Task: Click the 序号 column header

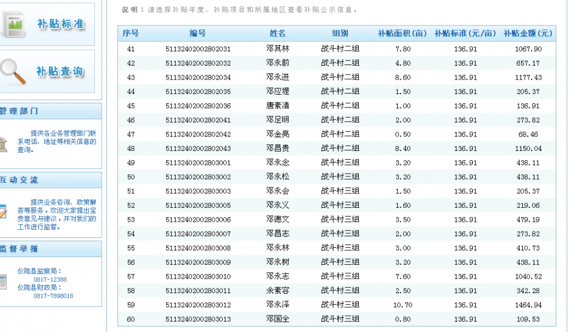Action: coord(130,34)
